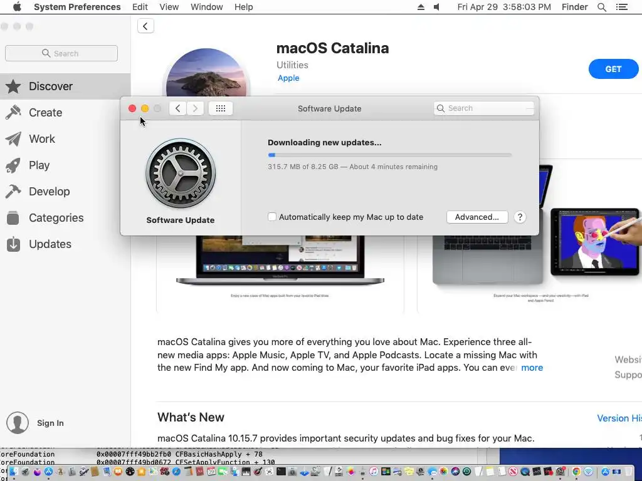This screenshot has width=642, height=481.
Task: Click the iPad Sidecar screenshot thumbnail
Action: click(x=594, y=241)
